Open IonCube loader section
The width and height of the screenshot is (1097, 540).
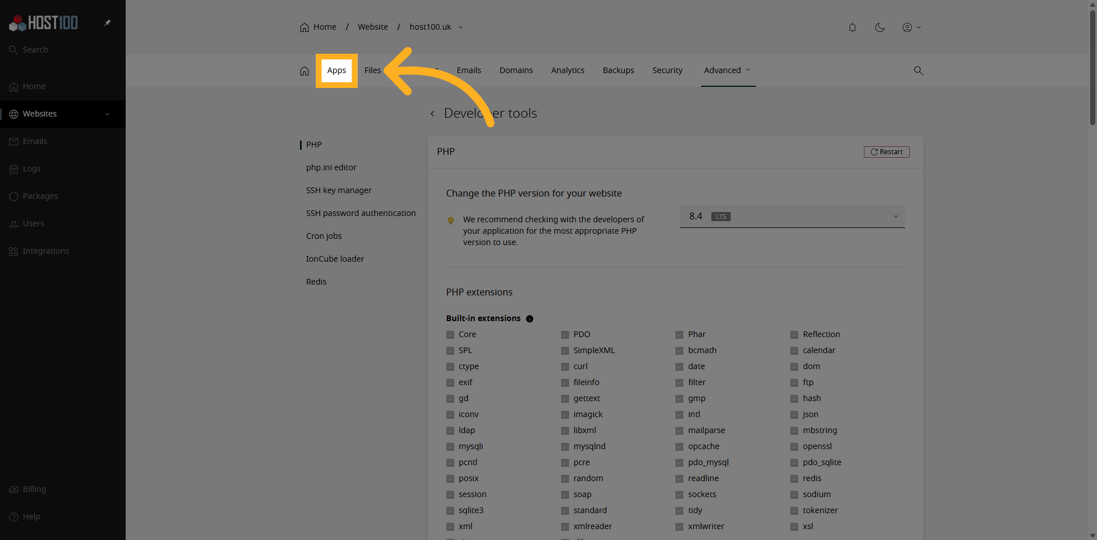pos(335,259)
